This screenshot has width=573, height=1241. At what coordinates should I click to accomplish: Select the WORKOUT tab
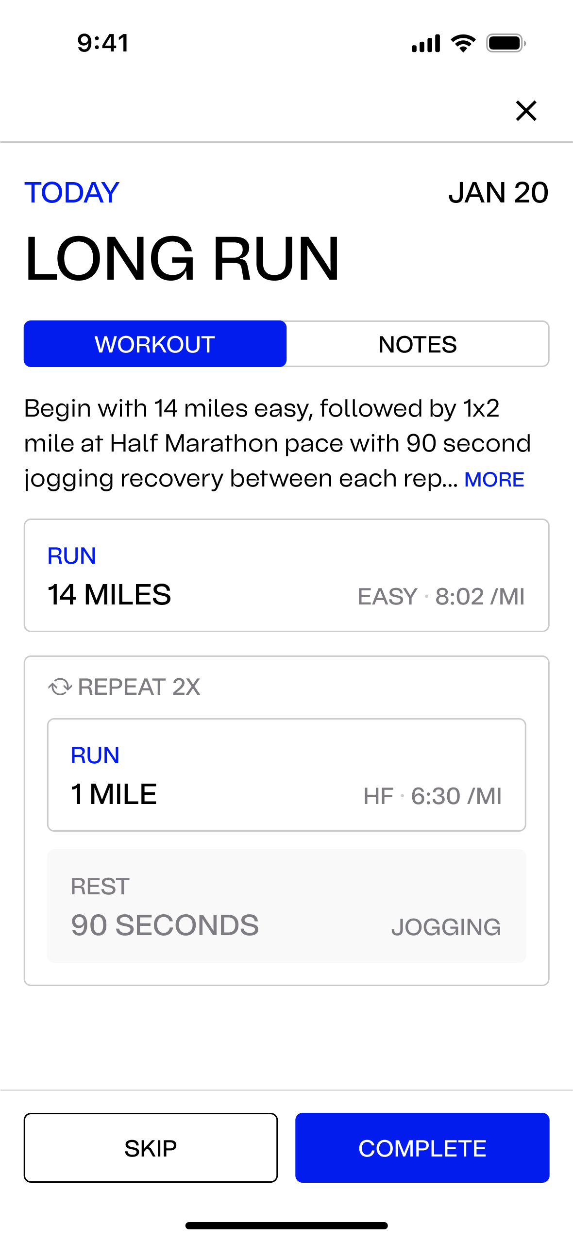click(155, 344)
